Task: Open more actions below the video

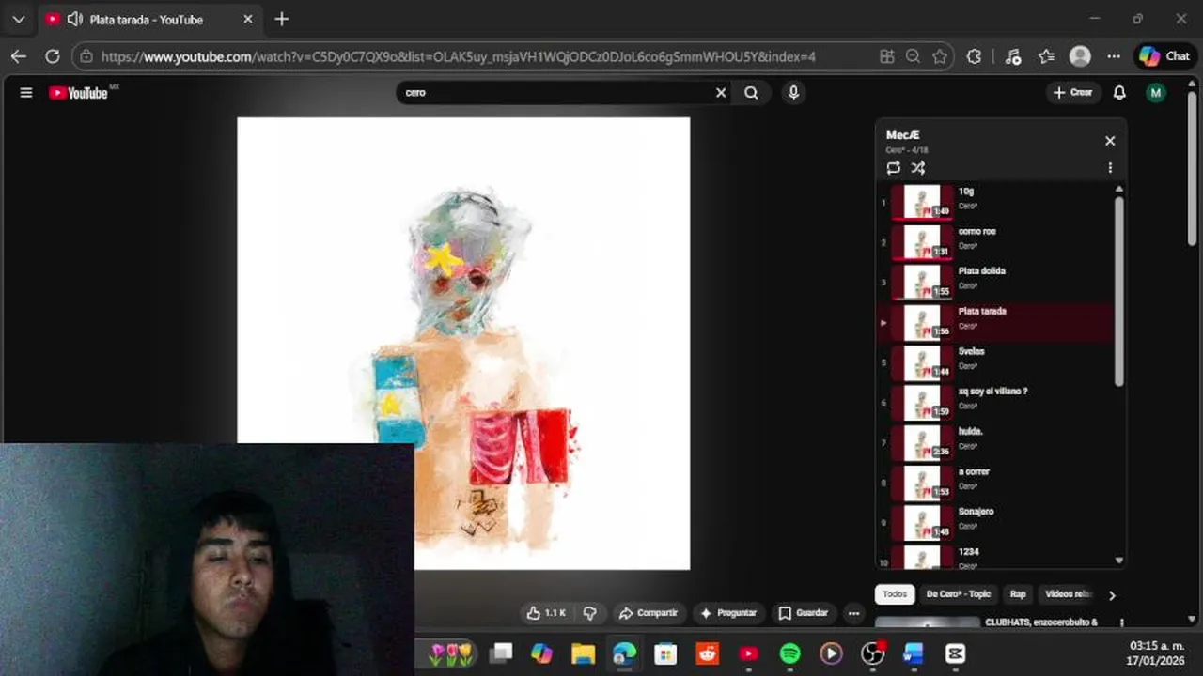Action: coord(853,613)
